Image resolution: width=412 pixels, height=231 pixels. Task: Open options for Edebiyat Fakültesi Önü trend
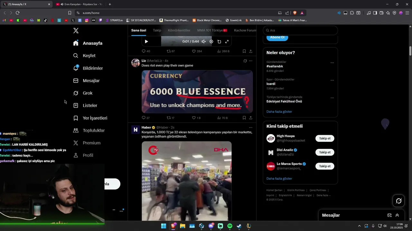coord(332,98)
